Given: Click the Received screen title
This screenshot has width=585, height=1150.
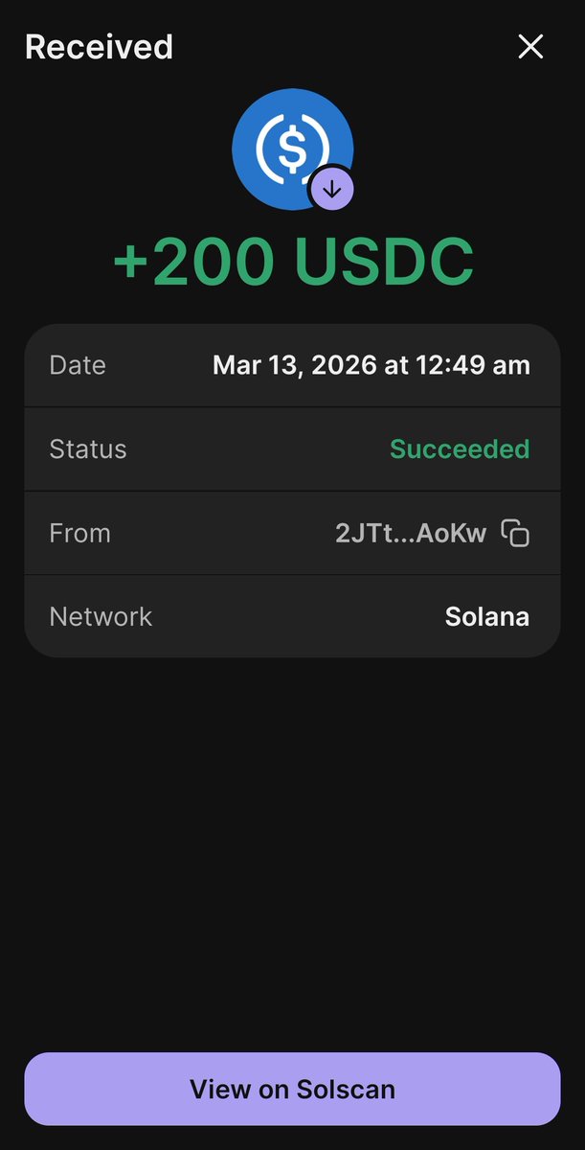Looking at the screenshot, I should pos(99,47).
